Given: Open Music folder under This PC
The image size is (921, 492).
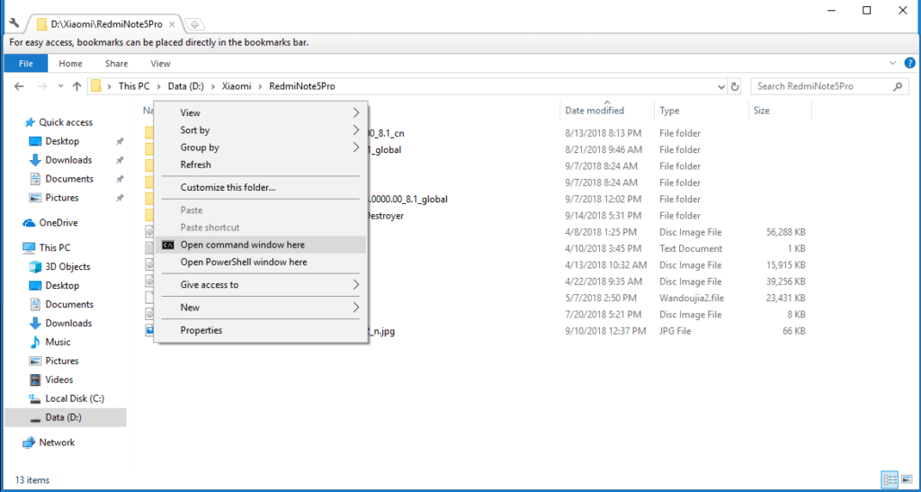Looking at the screenshot, I should (58, 342).
